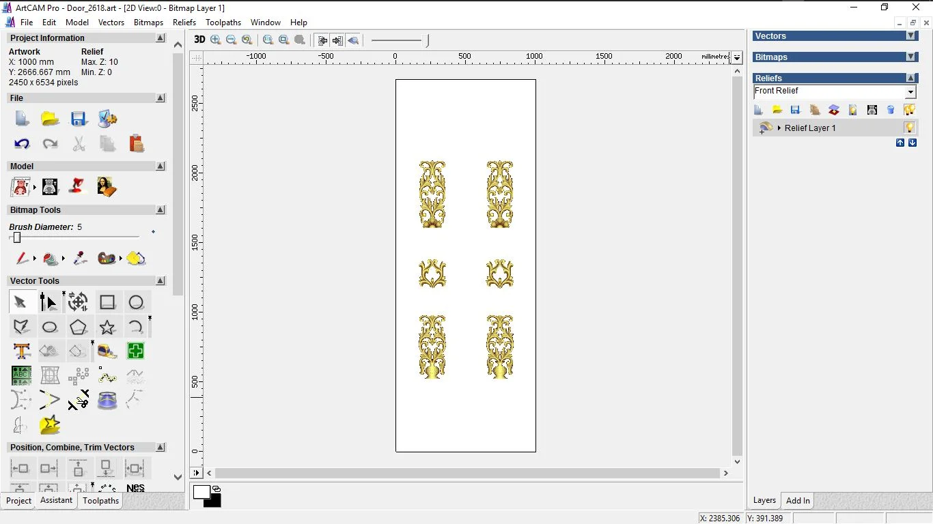This screenshot has height=524, width=933.
Task: Choose the Create Star vector tool
Action: (107, 327)
